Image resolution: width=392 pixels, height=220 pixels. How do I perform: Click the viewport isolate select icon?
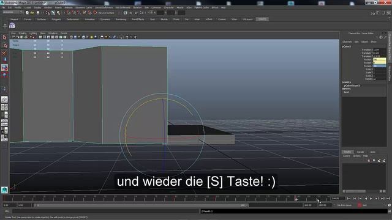(x=121, y=37)
